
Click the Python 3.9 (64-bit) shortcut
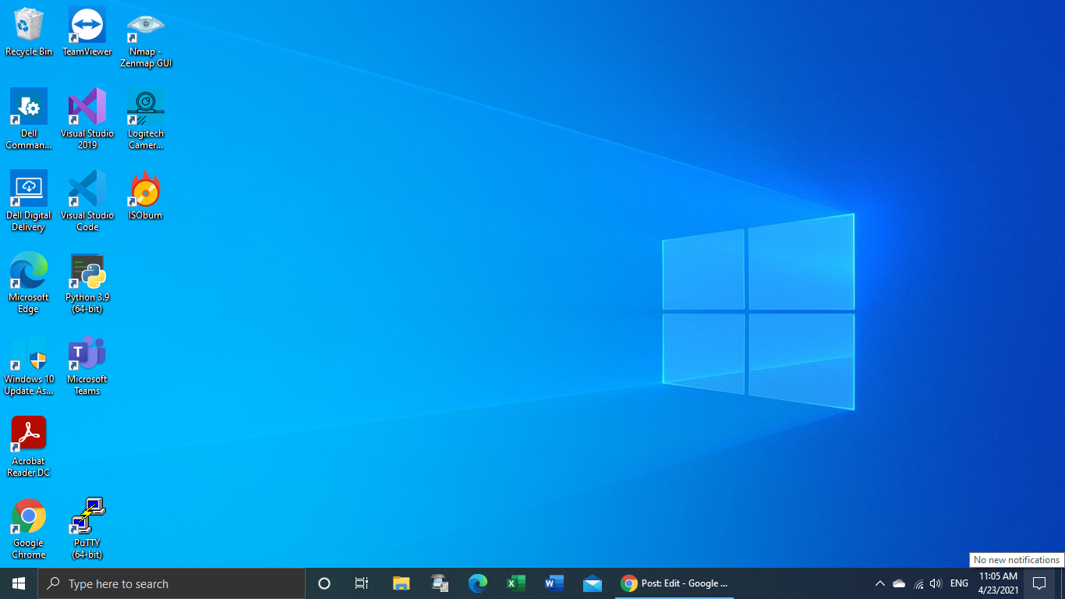point(87,283)
